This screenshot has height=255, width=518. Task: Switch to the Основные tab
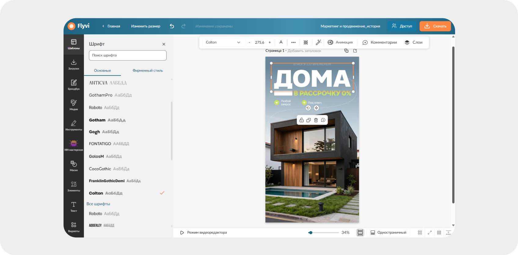102,71
